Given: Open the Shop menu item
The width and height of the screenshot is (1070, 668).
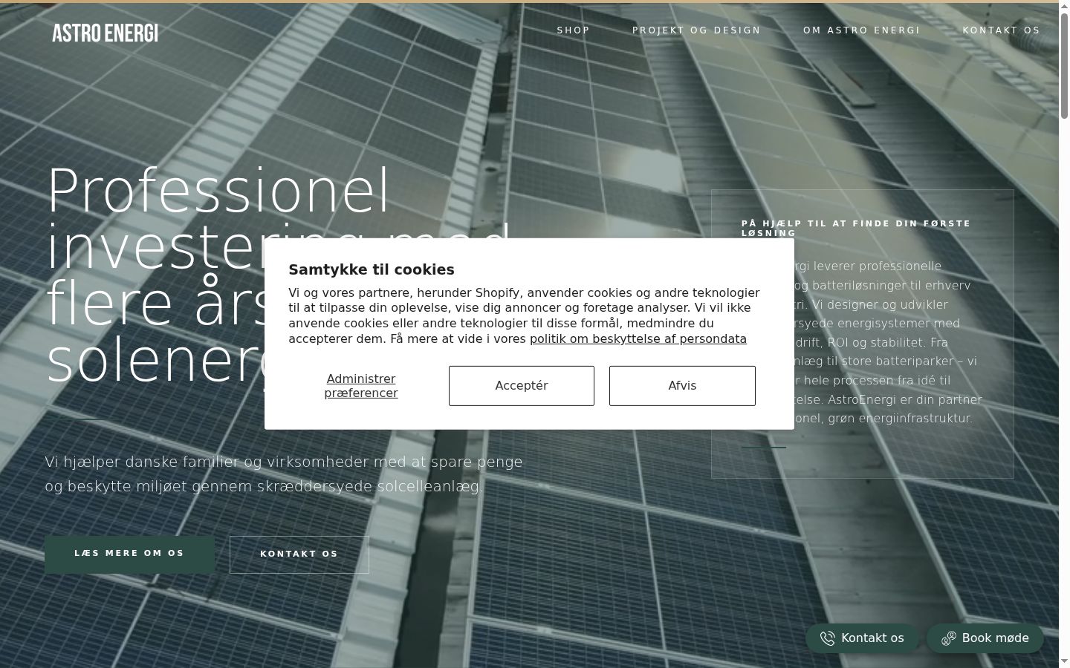Looking at the screenshot, I should coord(574,30).
